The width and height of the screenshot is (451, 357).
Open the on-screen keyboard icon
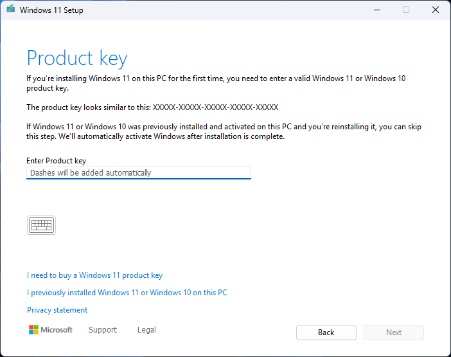(42, 225)
